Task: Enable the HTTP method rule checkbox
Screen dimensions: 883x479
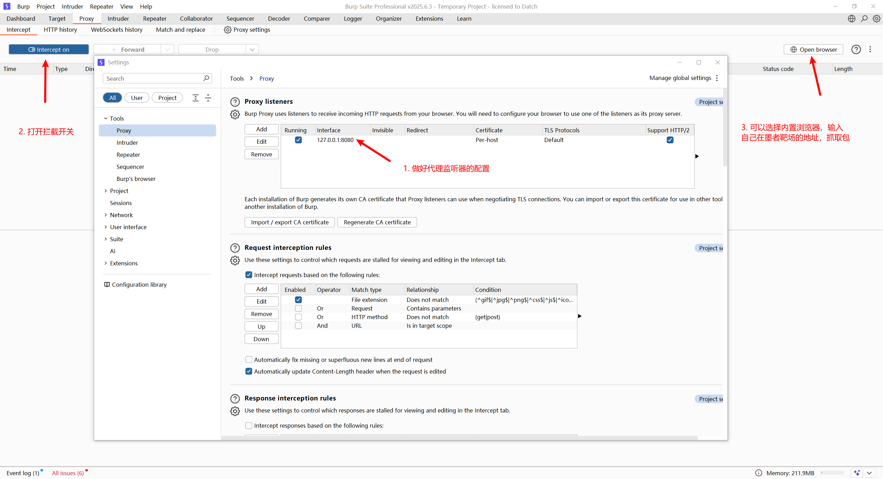Action: 298,317
